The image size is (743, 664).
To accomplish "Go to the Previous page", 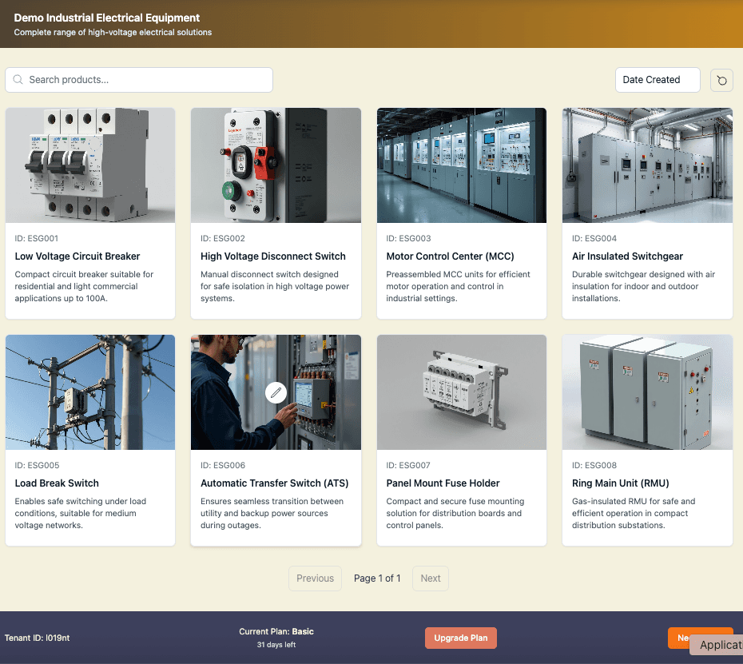I will 315,579.
